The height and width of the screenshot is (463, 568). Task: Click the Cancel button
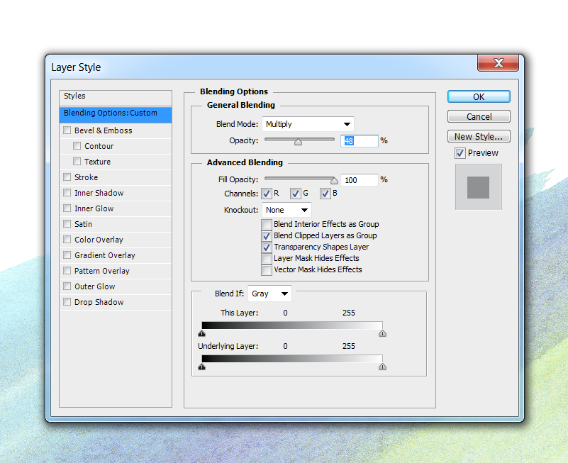[479, 117]
